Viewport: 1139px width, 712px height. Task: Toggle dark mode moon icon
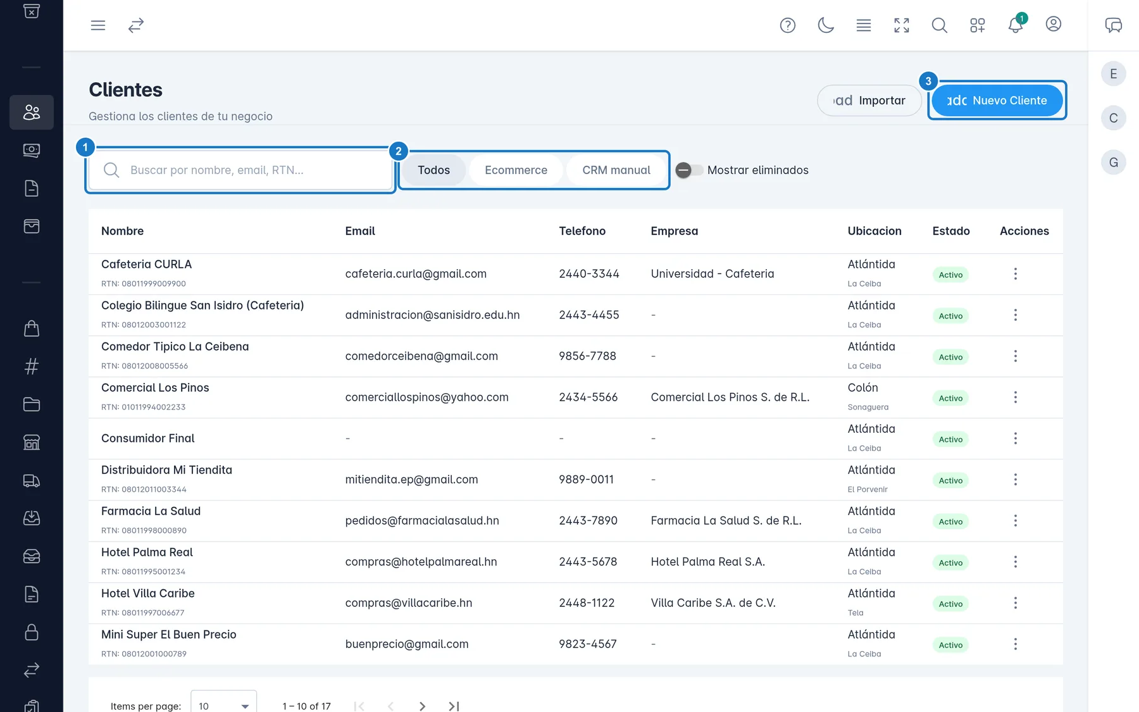click(826, 25)
